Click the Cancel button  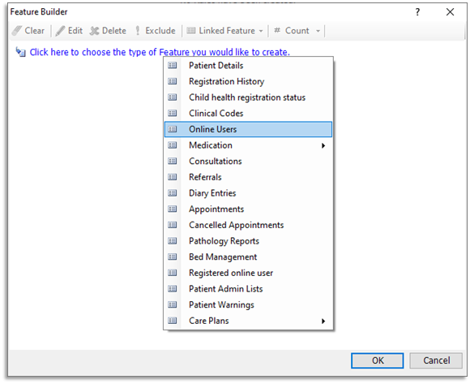point(436,360)
